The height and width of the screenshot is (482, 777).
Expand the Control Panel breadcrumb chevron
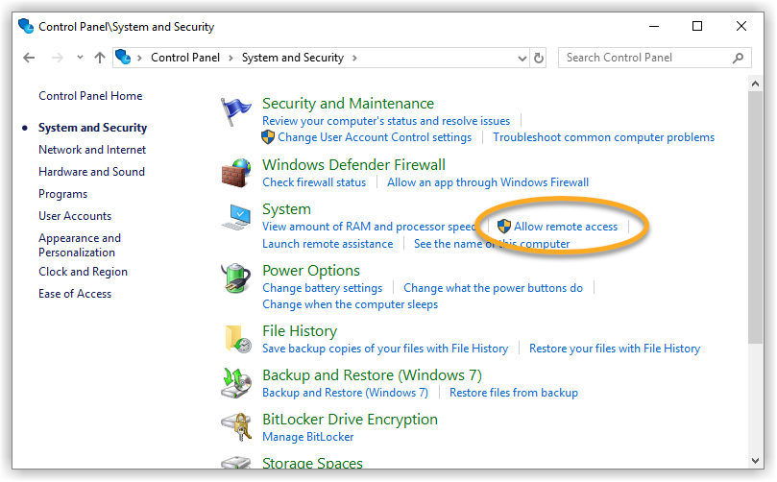click(231, 58)
